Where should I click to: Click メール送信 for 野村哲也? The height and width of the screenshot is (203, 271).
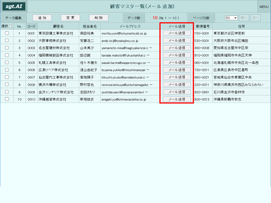pos(177,84)
